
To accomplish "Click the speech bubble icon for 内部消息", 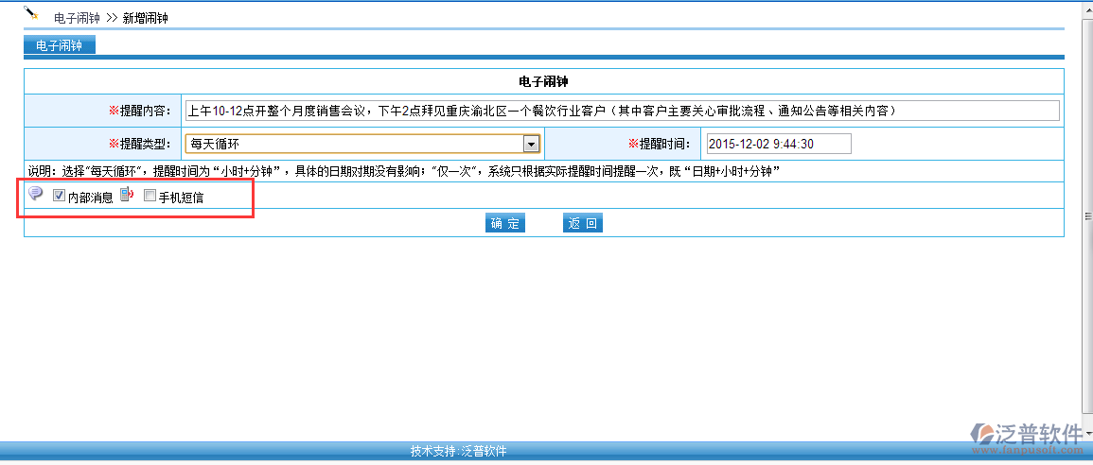I will coord(36,193).
